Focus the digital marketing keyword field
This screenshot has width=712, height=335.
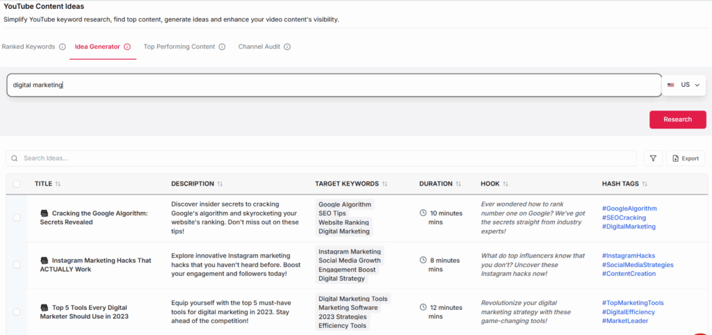334,85
